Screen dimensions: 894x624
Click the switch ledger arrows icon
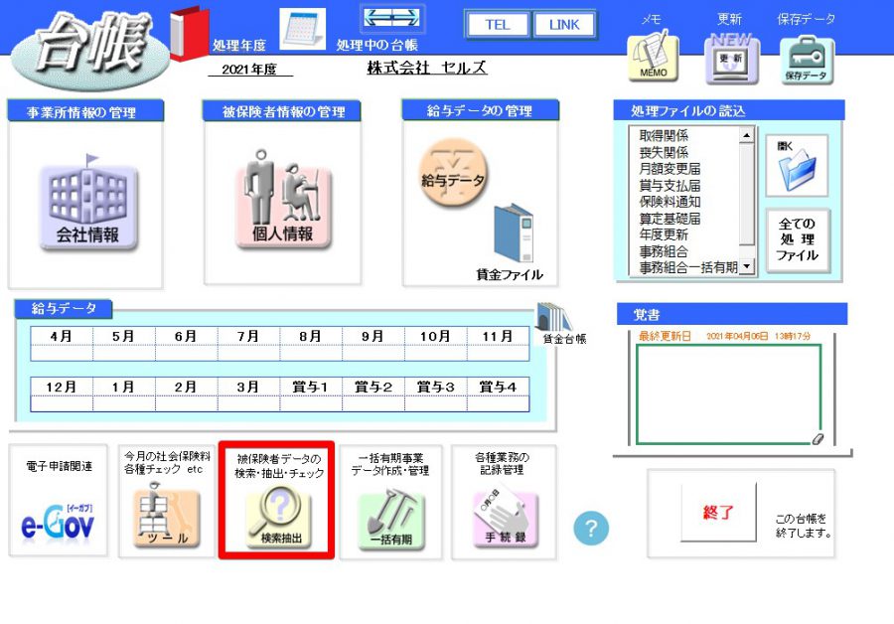pyautogui.click(x=391, y=19)
